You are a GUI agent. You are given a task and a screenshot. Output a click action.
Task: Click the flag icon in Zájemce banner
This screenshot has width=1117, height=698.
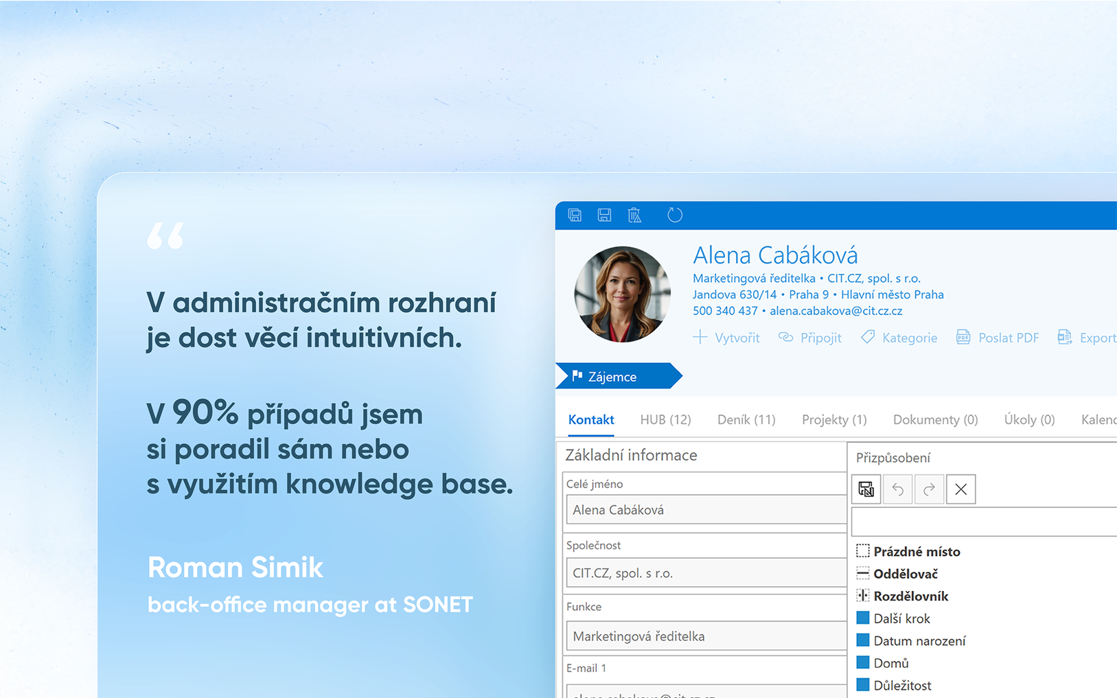(577, 376)
